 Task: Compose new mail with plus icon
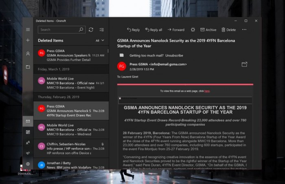28,40
